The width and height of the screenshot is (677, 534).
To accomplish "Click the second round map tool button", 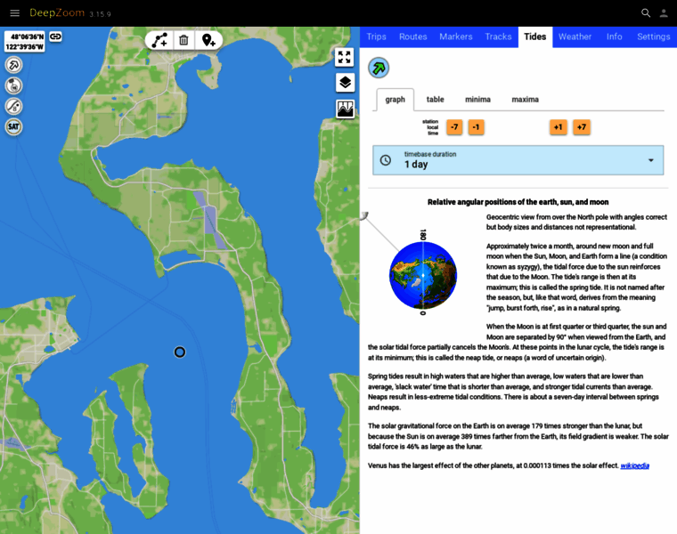I will tap(14, 85).
